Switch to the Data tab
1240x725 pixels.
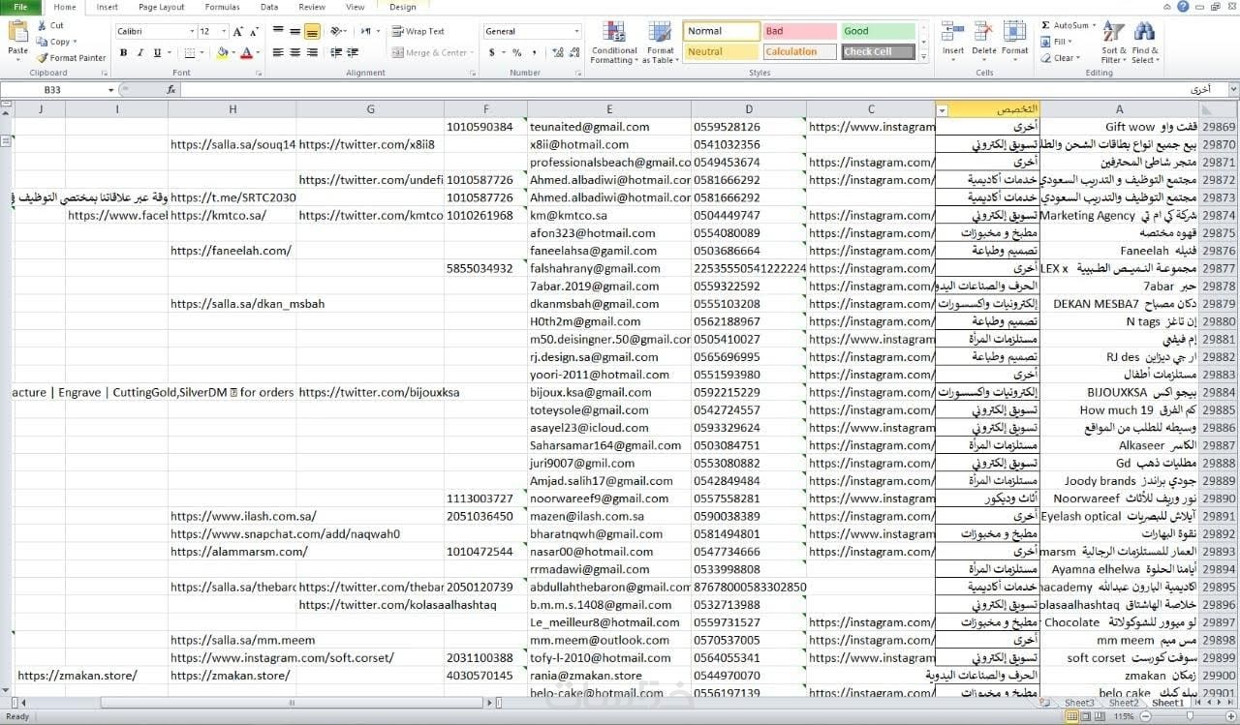coord(269,7)
